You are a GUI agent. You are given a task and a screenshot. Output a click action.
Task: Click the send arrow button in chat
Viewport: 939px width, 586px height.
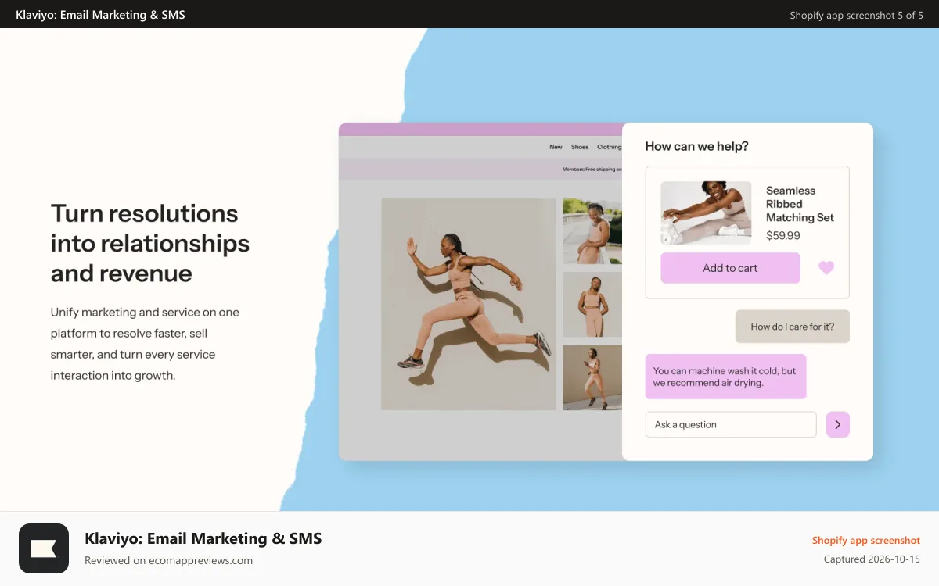(x=837, y=424)
